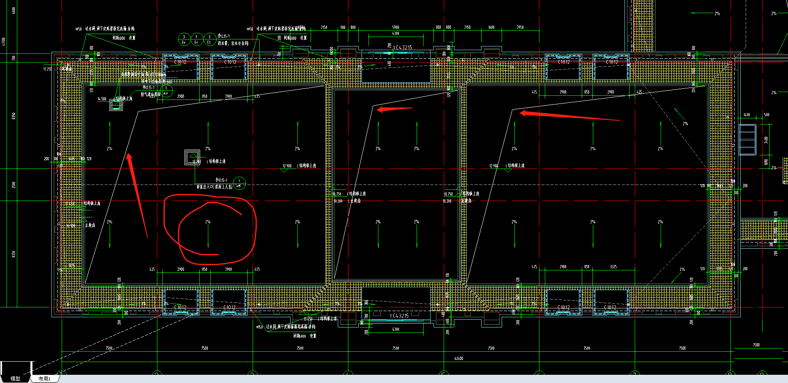Viewport: 788px width, 383px height.
Task: Select the 62400 overall dimension text
Action: [459, 358]
